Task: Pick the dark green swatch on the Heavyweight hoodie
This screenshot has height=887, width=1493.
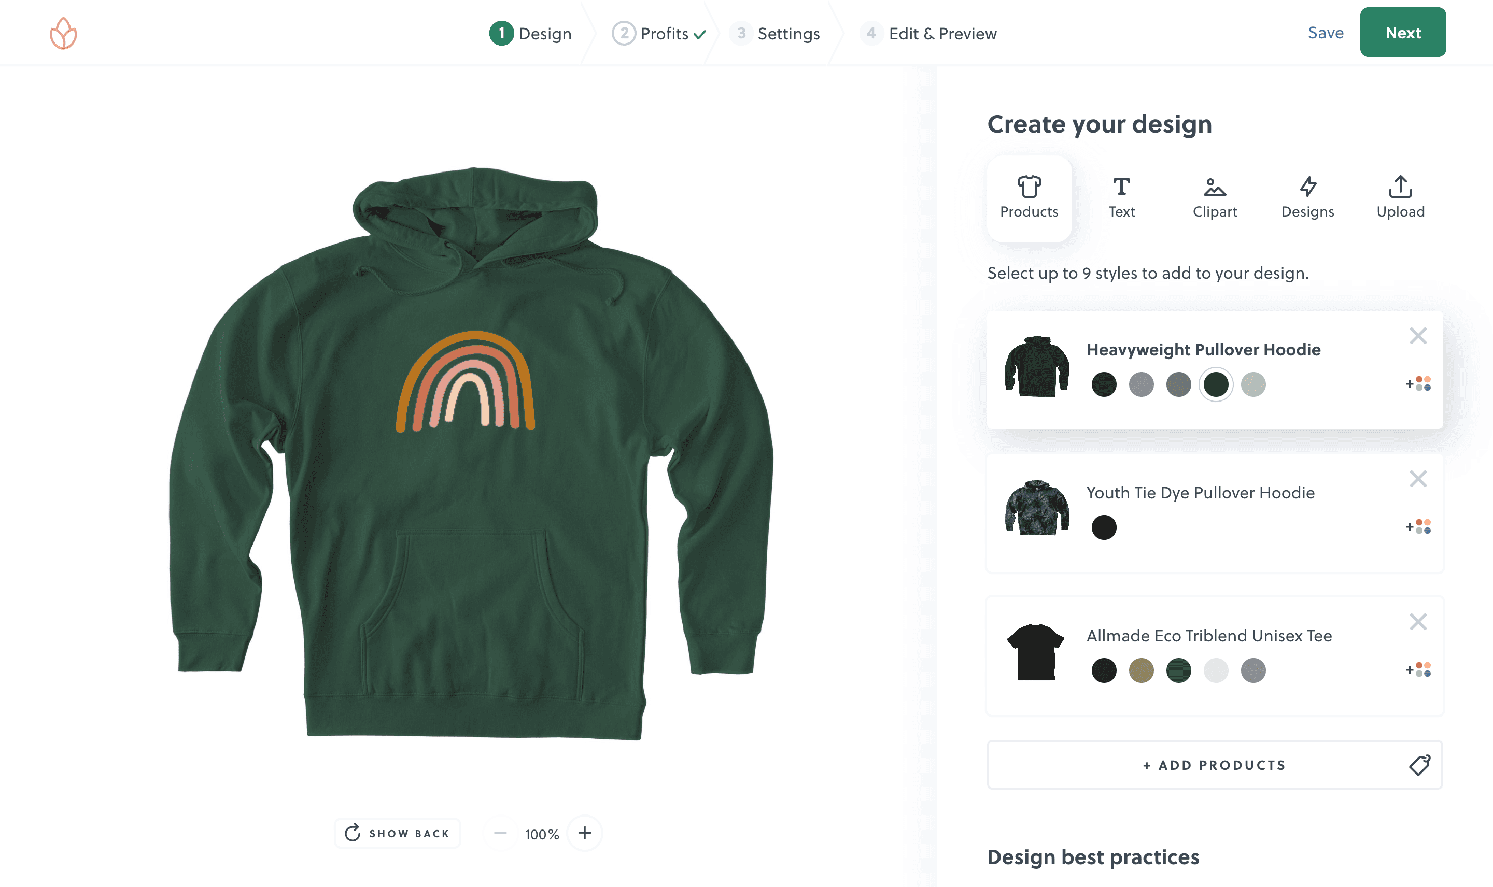Action: coord(1216,385)
